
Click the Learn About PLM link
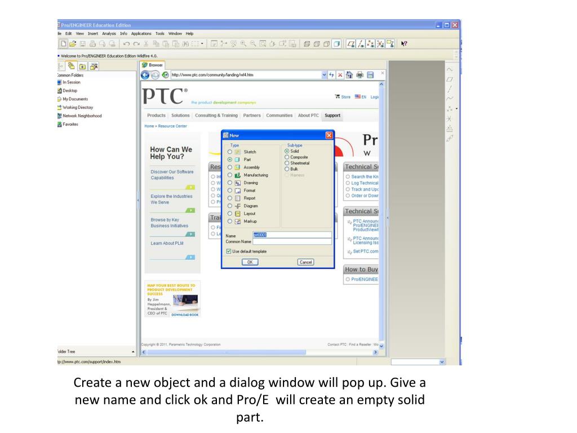tap(167, 244)
